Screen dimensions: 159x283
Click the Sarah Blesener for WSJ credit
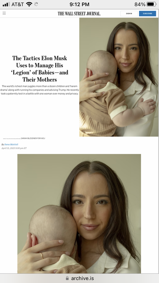(x=33, y=138)
